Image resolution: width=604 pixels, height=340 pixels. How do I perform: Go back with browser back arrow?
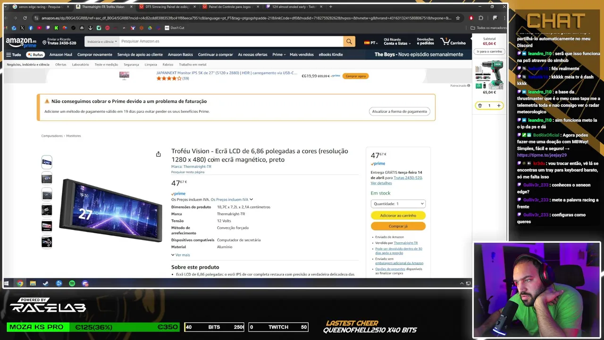pyautogui.click(x=6, y=18)
